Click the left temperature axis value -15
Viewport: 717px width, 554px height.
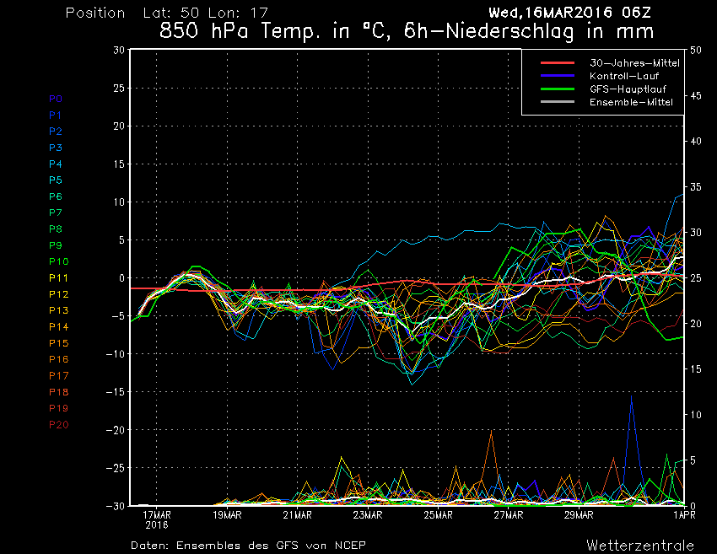[x=116, y=392]
